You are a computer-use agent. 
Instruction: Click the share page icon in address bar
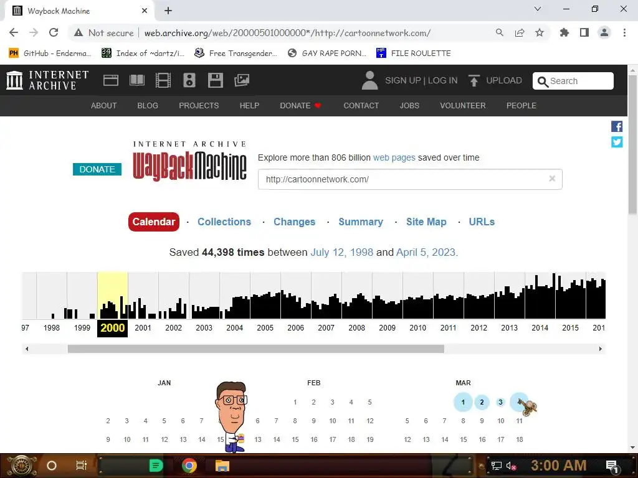tap(520, 32)
